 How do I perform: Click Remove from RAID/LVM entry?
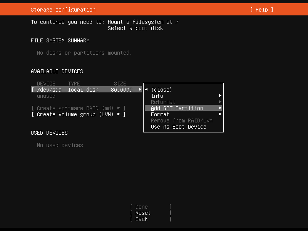(x=181, y=121)
